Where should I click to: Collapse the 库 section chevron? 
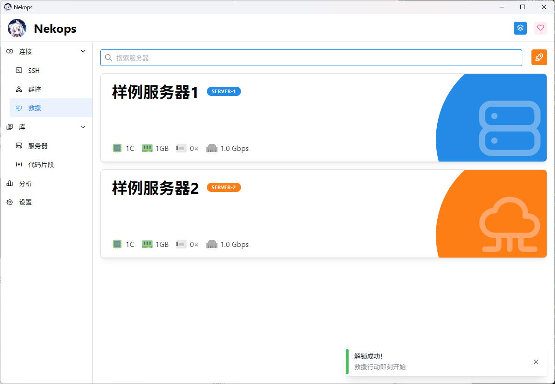(83, 127)
